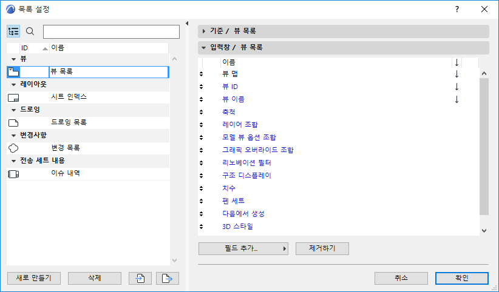Collapse the 변경사항 group
499x292 pixels.
pyautogui.click(x=13, y=135)
